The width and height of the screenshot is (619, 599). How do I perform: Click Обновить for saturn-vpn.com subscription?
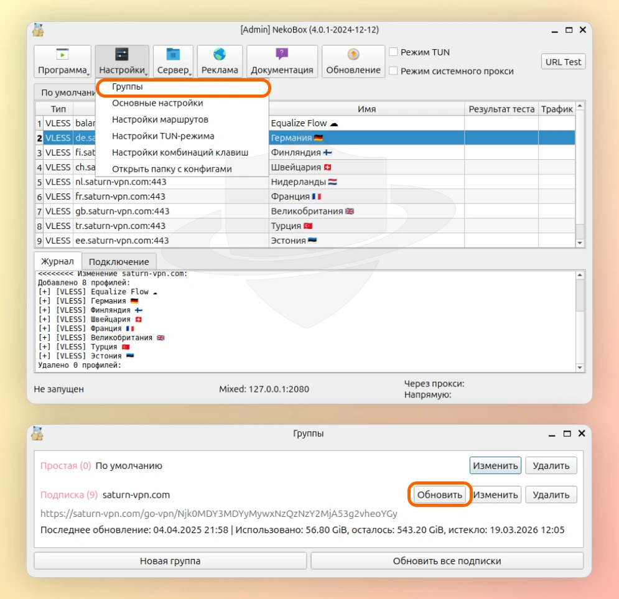(440, 495)
